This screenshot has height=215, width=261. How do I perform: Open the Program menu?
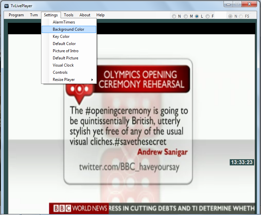click(x=16, y=15)
